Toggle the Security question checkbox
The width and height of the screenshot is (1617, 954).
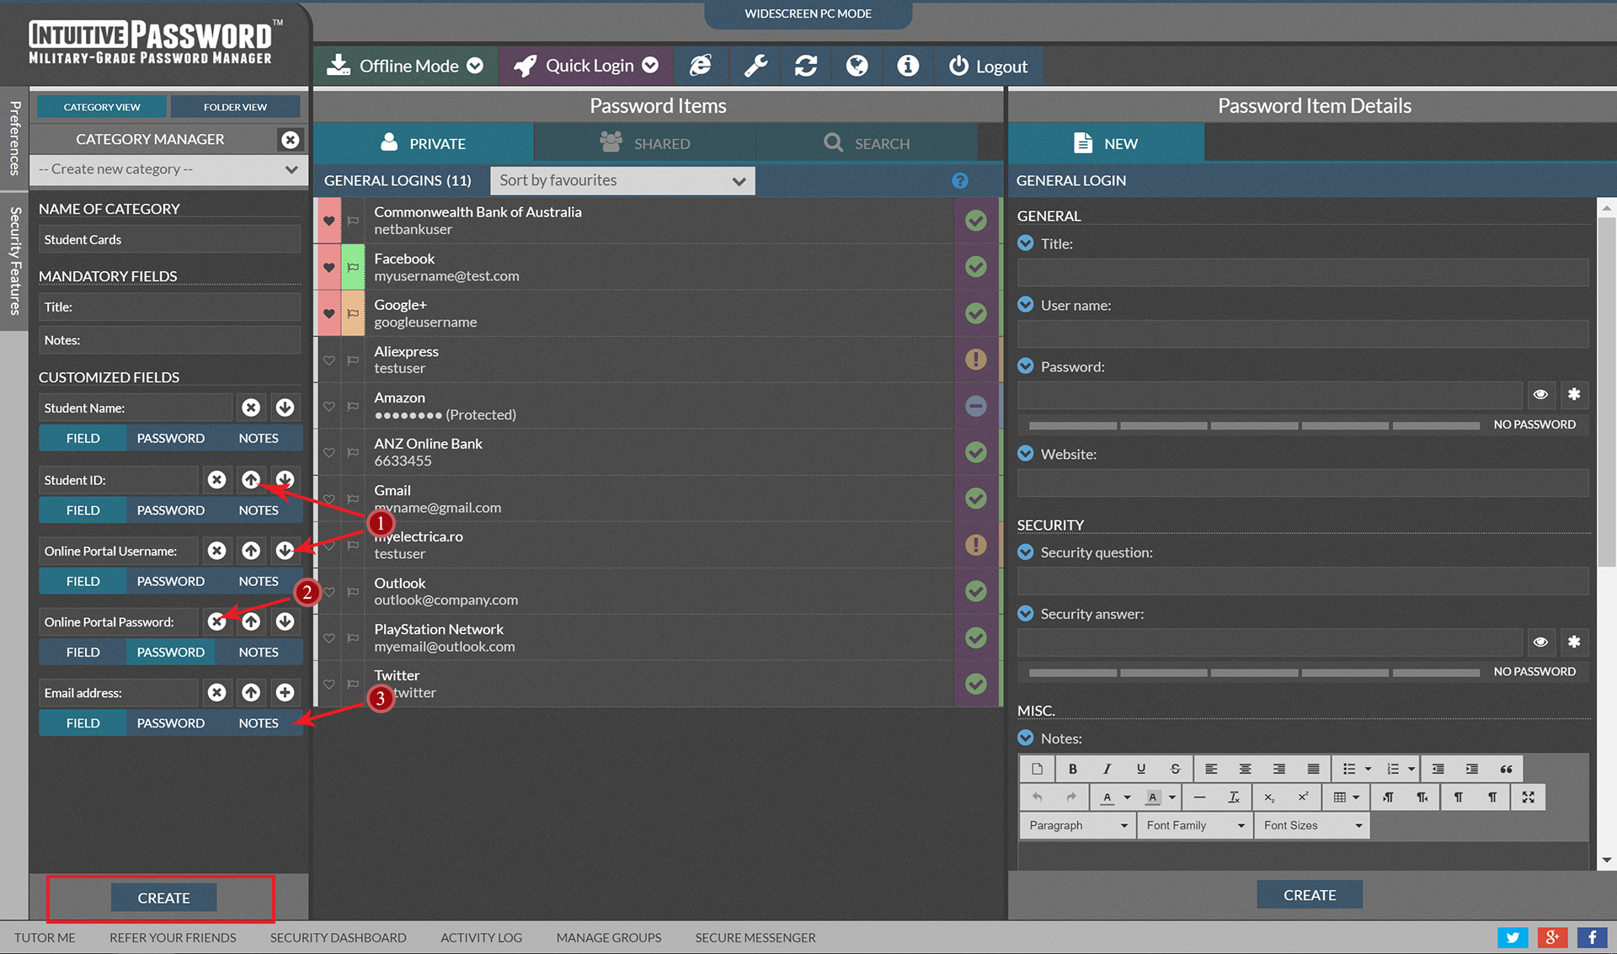tap(1025, 552)
